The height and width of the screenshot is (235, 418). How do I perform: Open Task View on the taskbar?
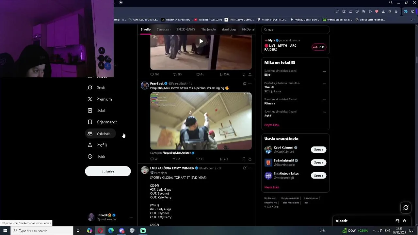tap(78, 231)
